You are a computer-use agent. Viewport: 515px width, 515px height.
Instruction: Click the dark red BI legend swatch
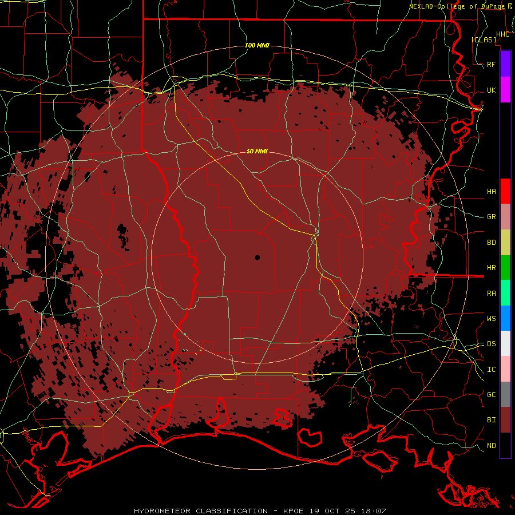505,420
